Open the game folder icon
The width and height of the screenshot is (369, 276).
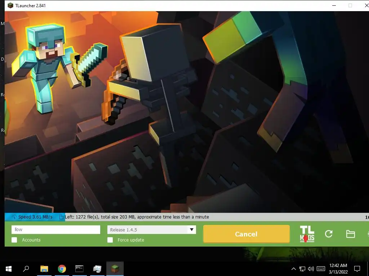[x=350, y=234]
